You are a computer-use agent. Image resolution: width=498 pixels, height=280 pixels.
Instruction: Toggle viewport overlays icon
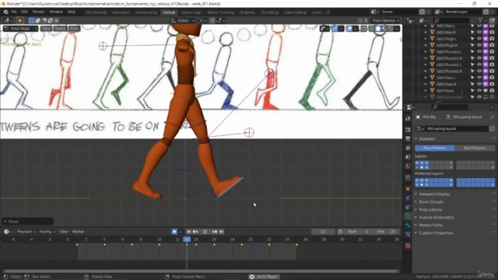click(x=349, y=29)
